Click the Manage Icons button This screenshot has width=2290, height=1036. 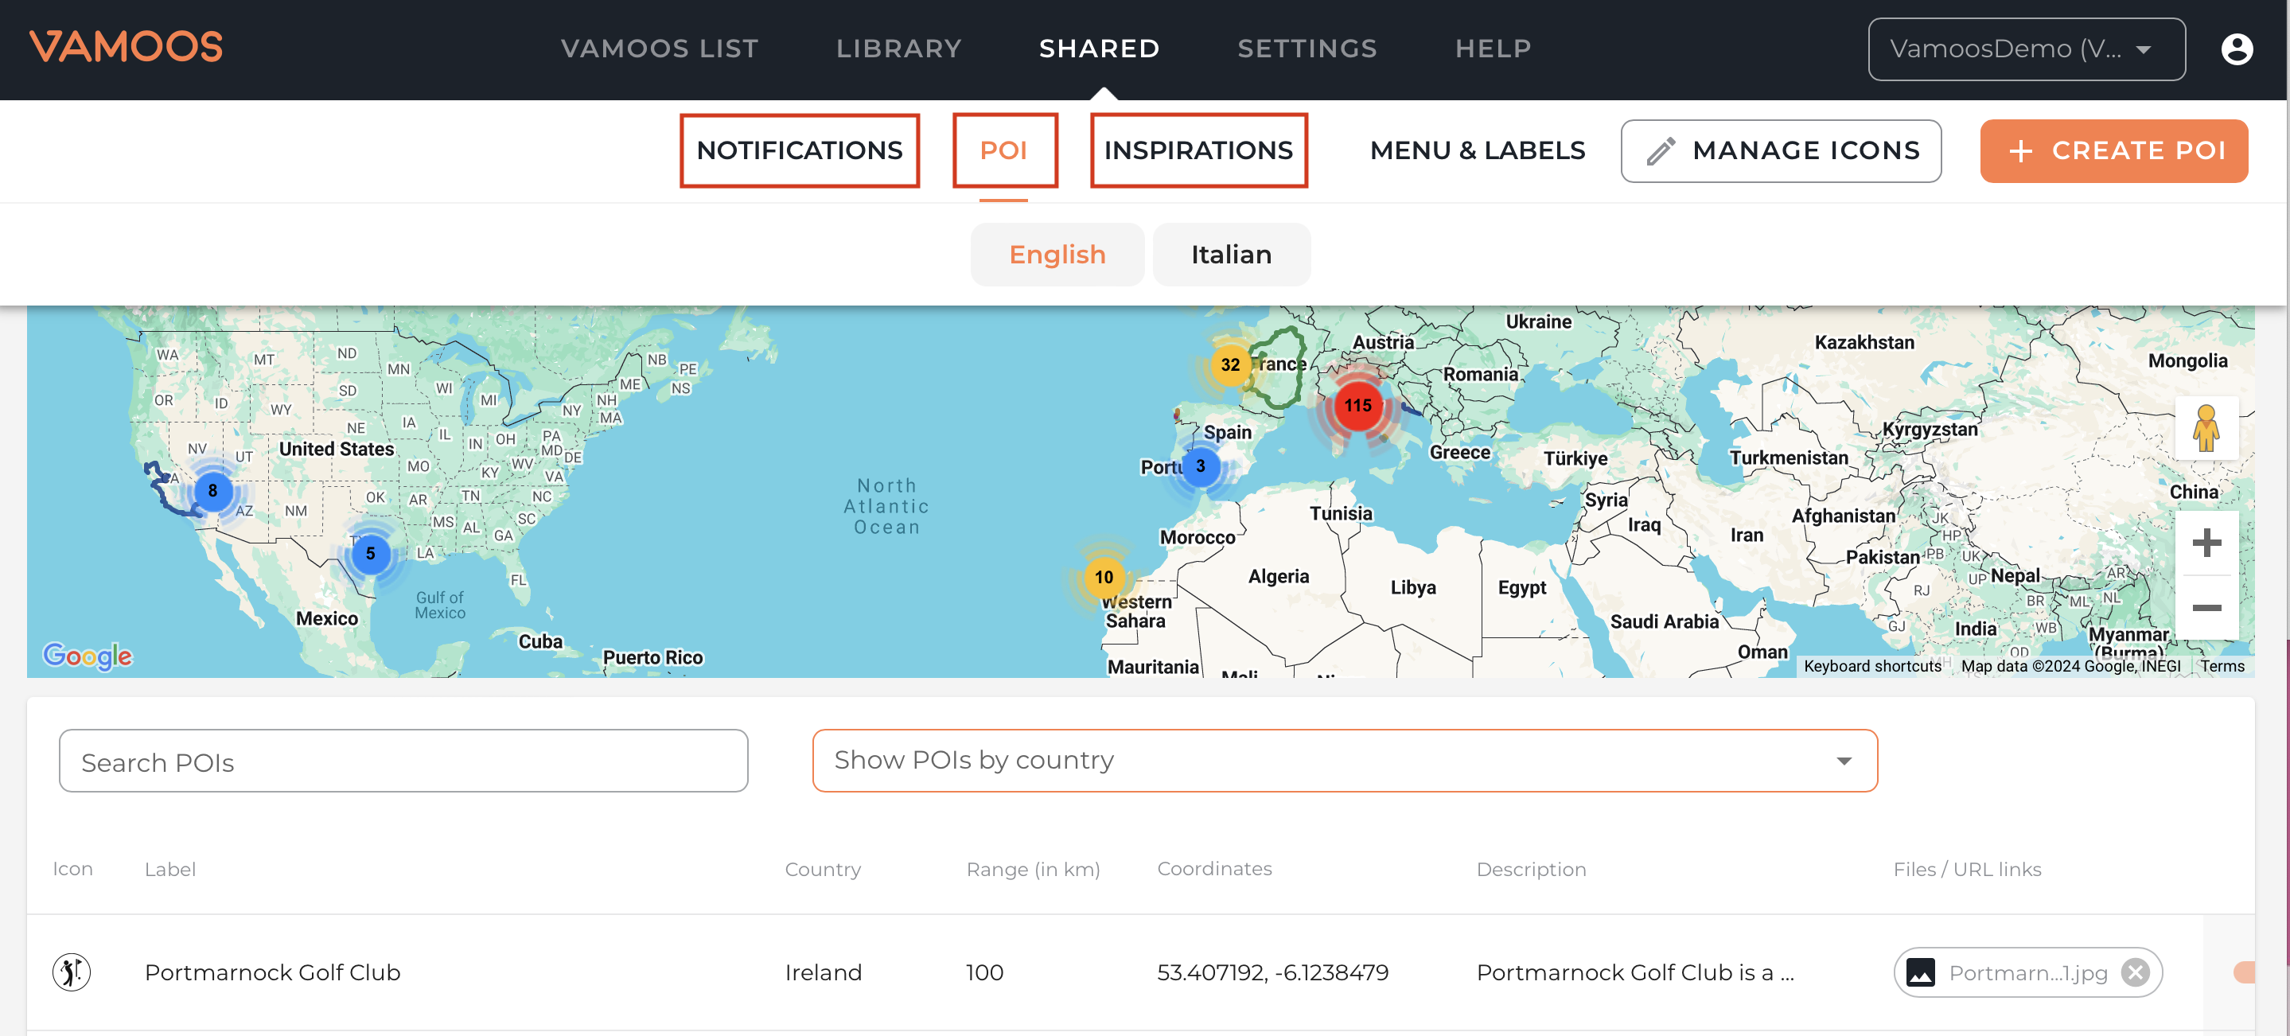click(x=1780, y=150)
